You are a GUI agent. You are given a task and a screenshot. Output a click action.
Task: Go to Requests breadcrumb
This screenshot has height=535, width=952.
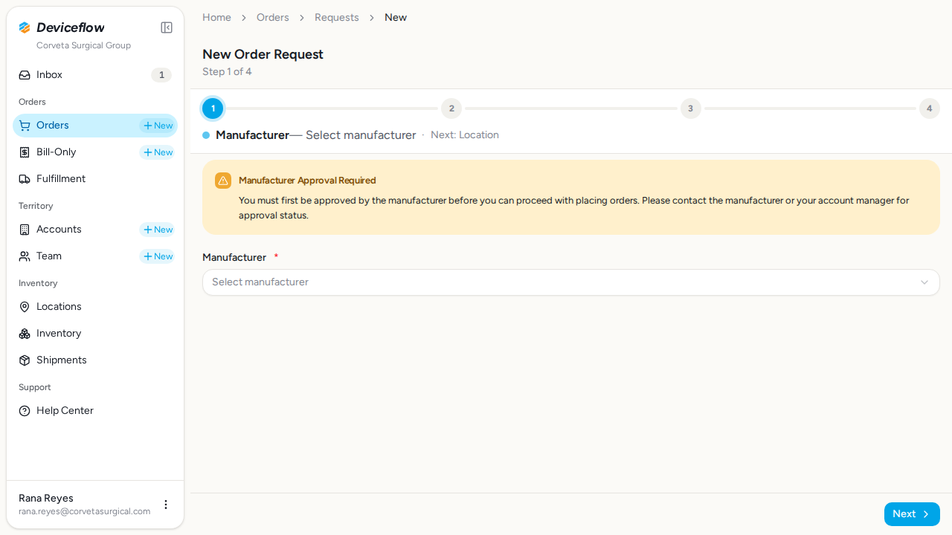[337, 17]
